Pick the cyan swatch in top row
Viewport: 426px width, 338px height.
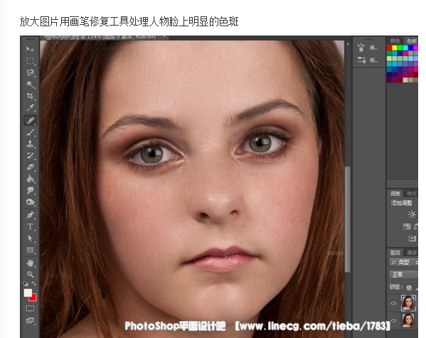(405, 48)
